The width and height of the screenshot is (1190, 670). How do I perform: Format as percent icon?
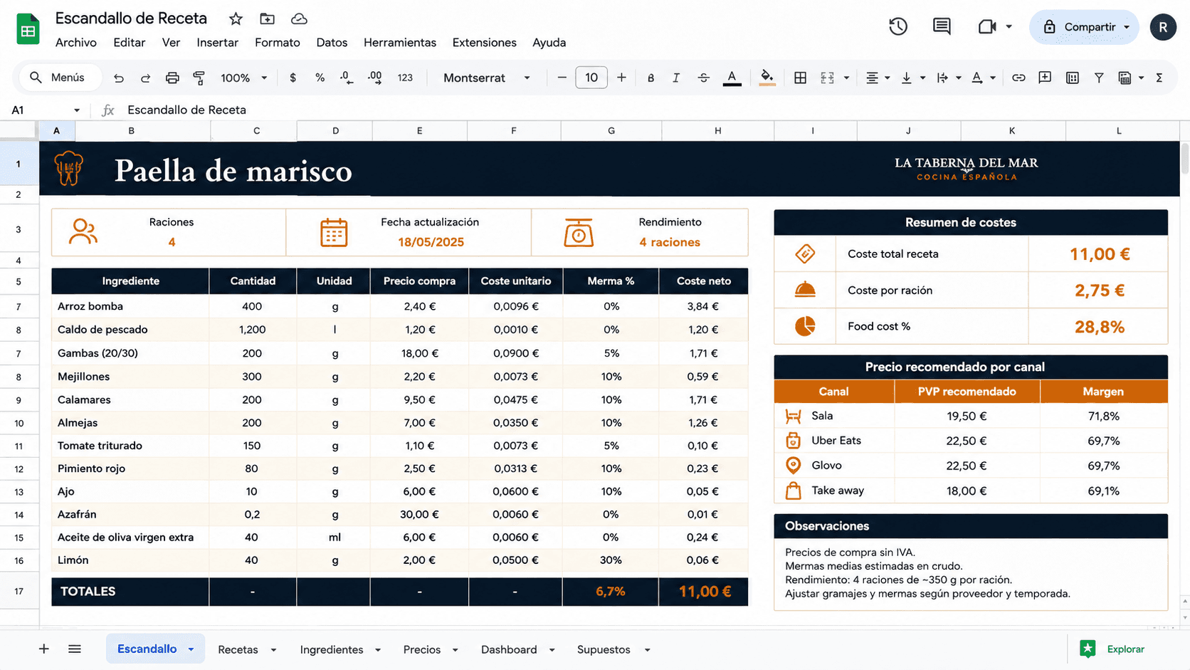[320, 78]
